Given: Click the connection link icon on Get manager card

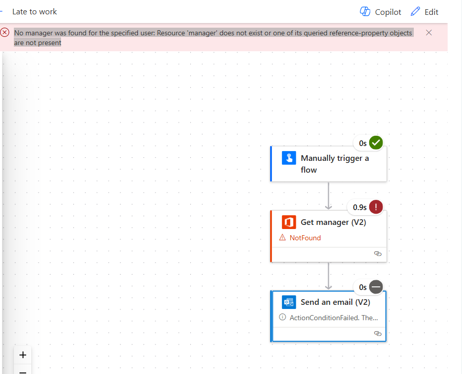Looking at the screenshot, I should [378, 254].
